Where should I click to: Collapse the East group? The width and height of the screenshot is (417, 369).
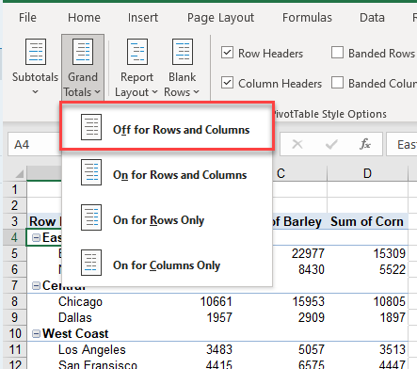point(37,238)
